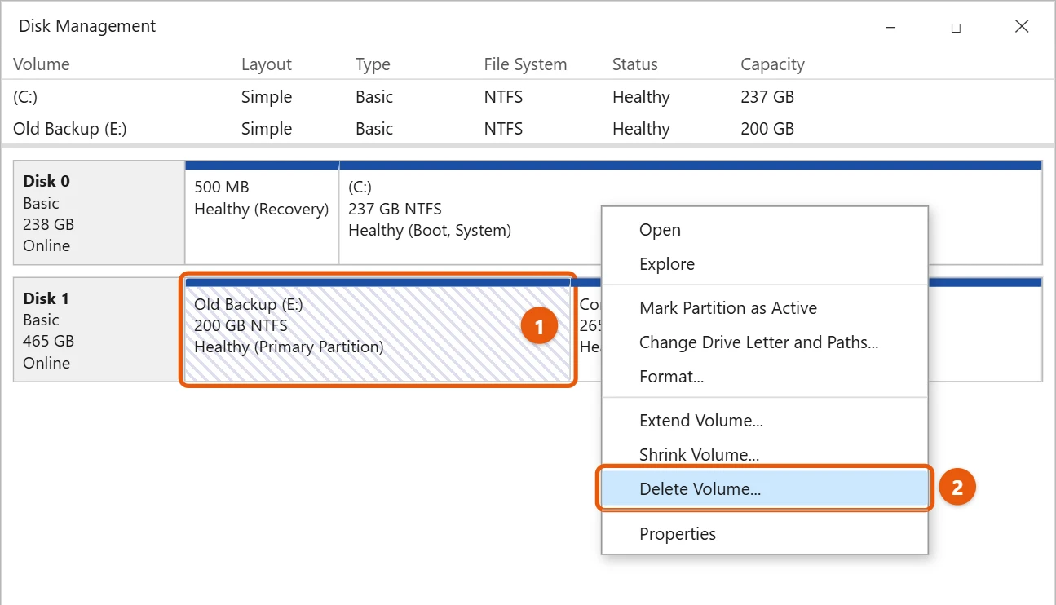This screenshot has height=605, width=1056.
Task: Open Change Drive Letter and Paths...
Action: pos(764,342)
